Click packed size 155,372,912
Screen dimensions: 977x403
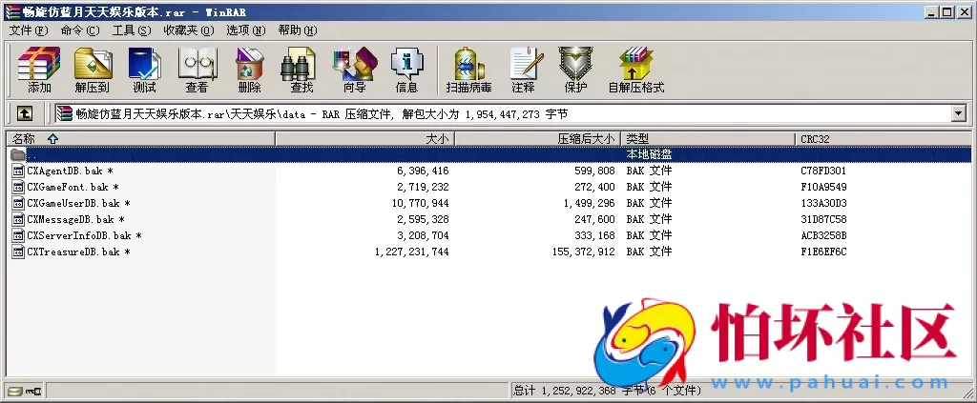click(x=584, y=252)
